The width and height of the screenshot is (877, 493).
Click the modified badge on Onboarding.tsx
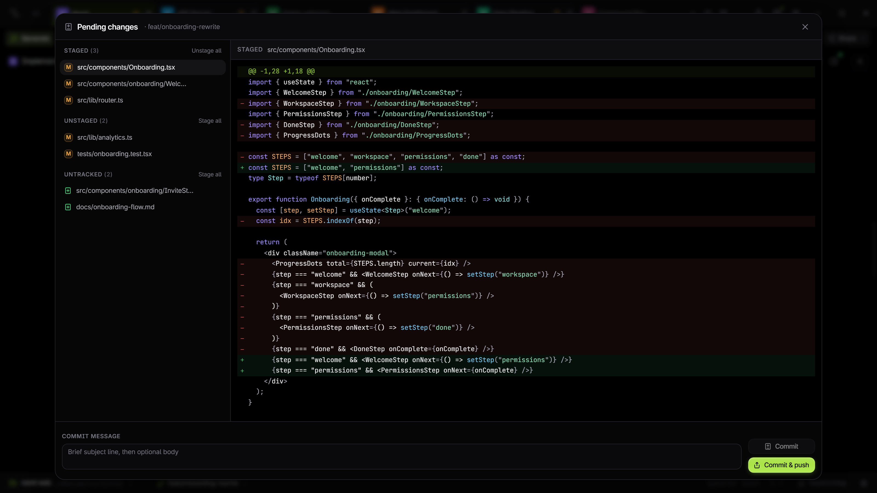[x=69, y=67]
